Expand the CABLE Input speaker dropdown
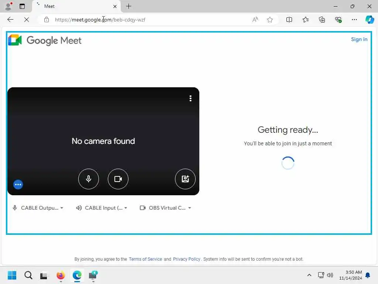Screen dimensions: 378x284 click(102, 208)
